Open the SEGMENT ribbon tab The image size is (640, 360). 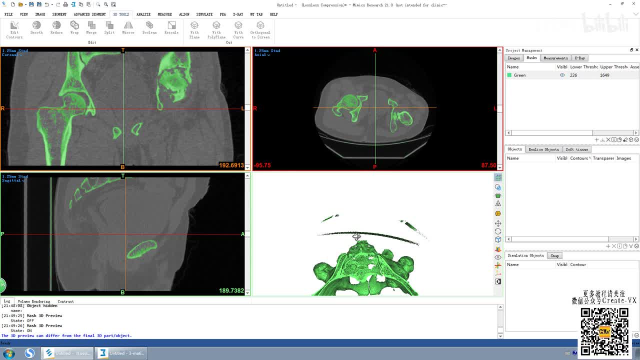point(59,14)
